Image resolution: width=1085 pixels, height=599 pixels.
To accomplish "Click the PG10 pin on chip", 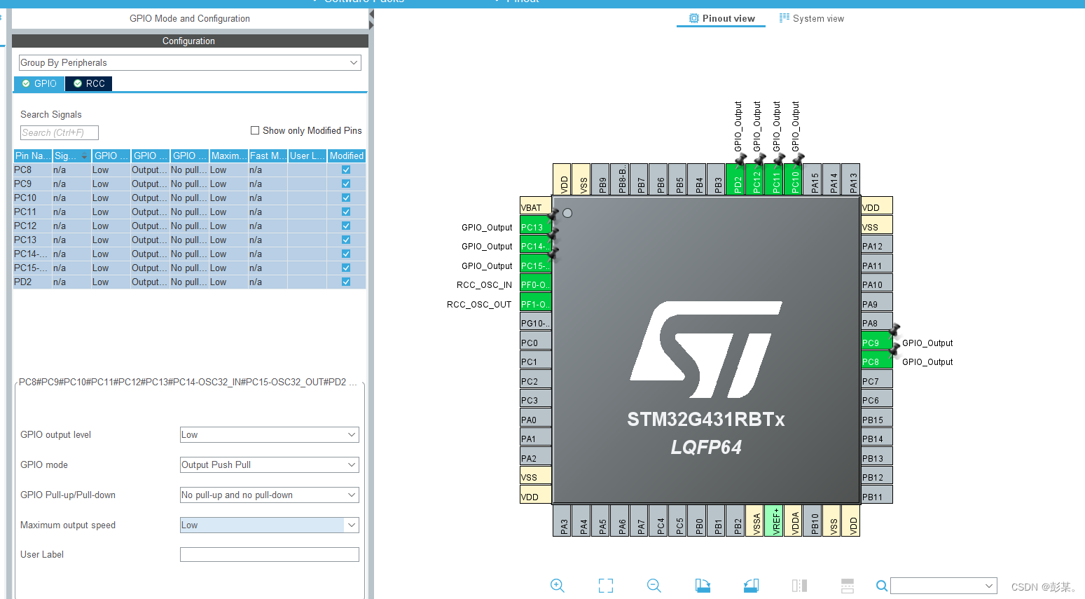I will click(x=535, y=323).
